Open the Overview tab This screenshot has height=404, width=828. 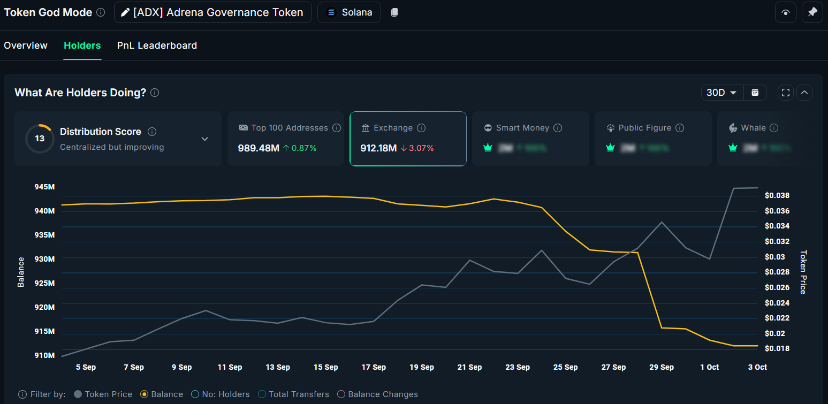tap(25, 45)
